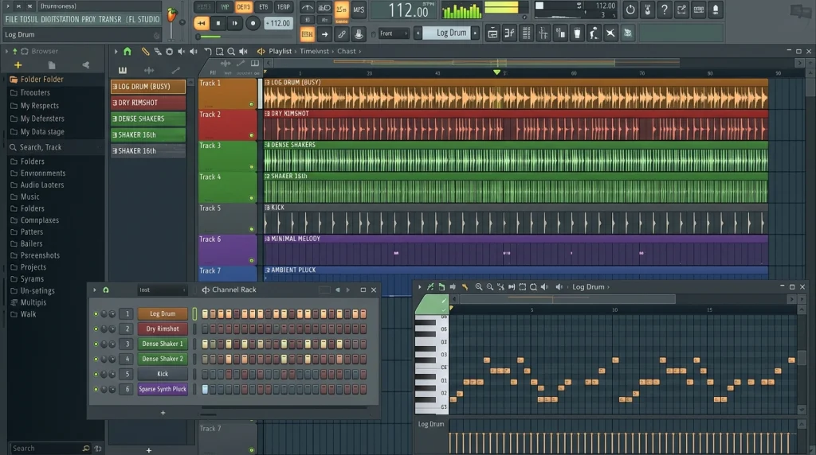Open the channel rack shortcut icon in toolbar
This screenshot has width=816, height=455.
[526, 33]
